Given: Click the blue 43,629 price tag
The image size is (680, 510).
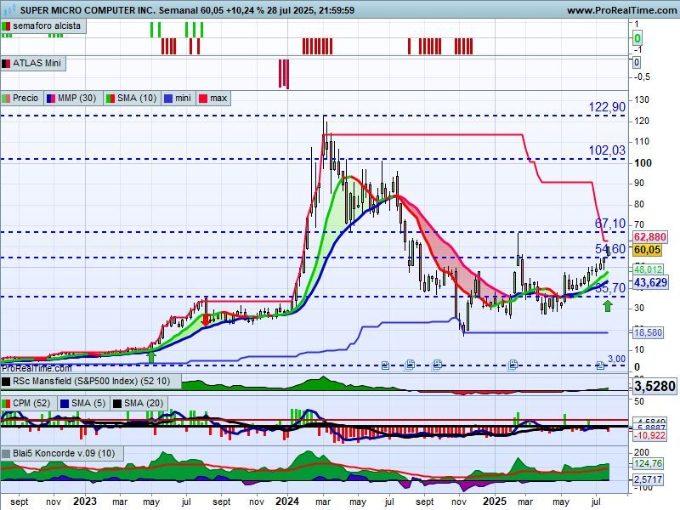Looking at the screenshot, I should 650,283.
